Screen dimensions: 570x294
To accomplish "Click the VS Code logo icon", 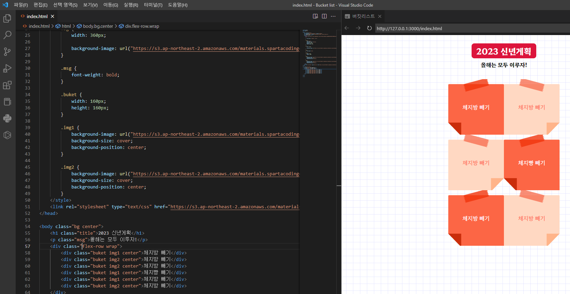I will click(x=5, y=5).
